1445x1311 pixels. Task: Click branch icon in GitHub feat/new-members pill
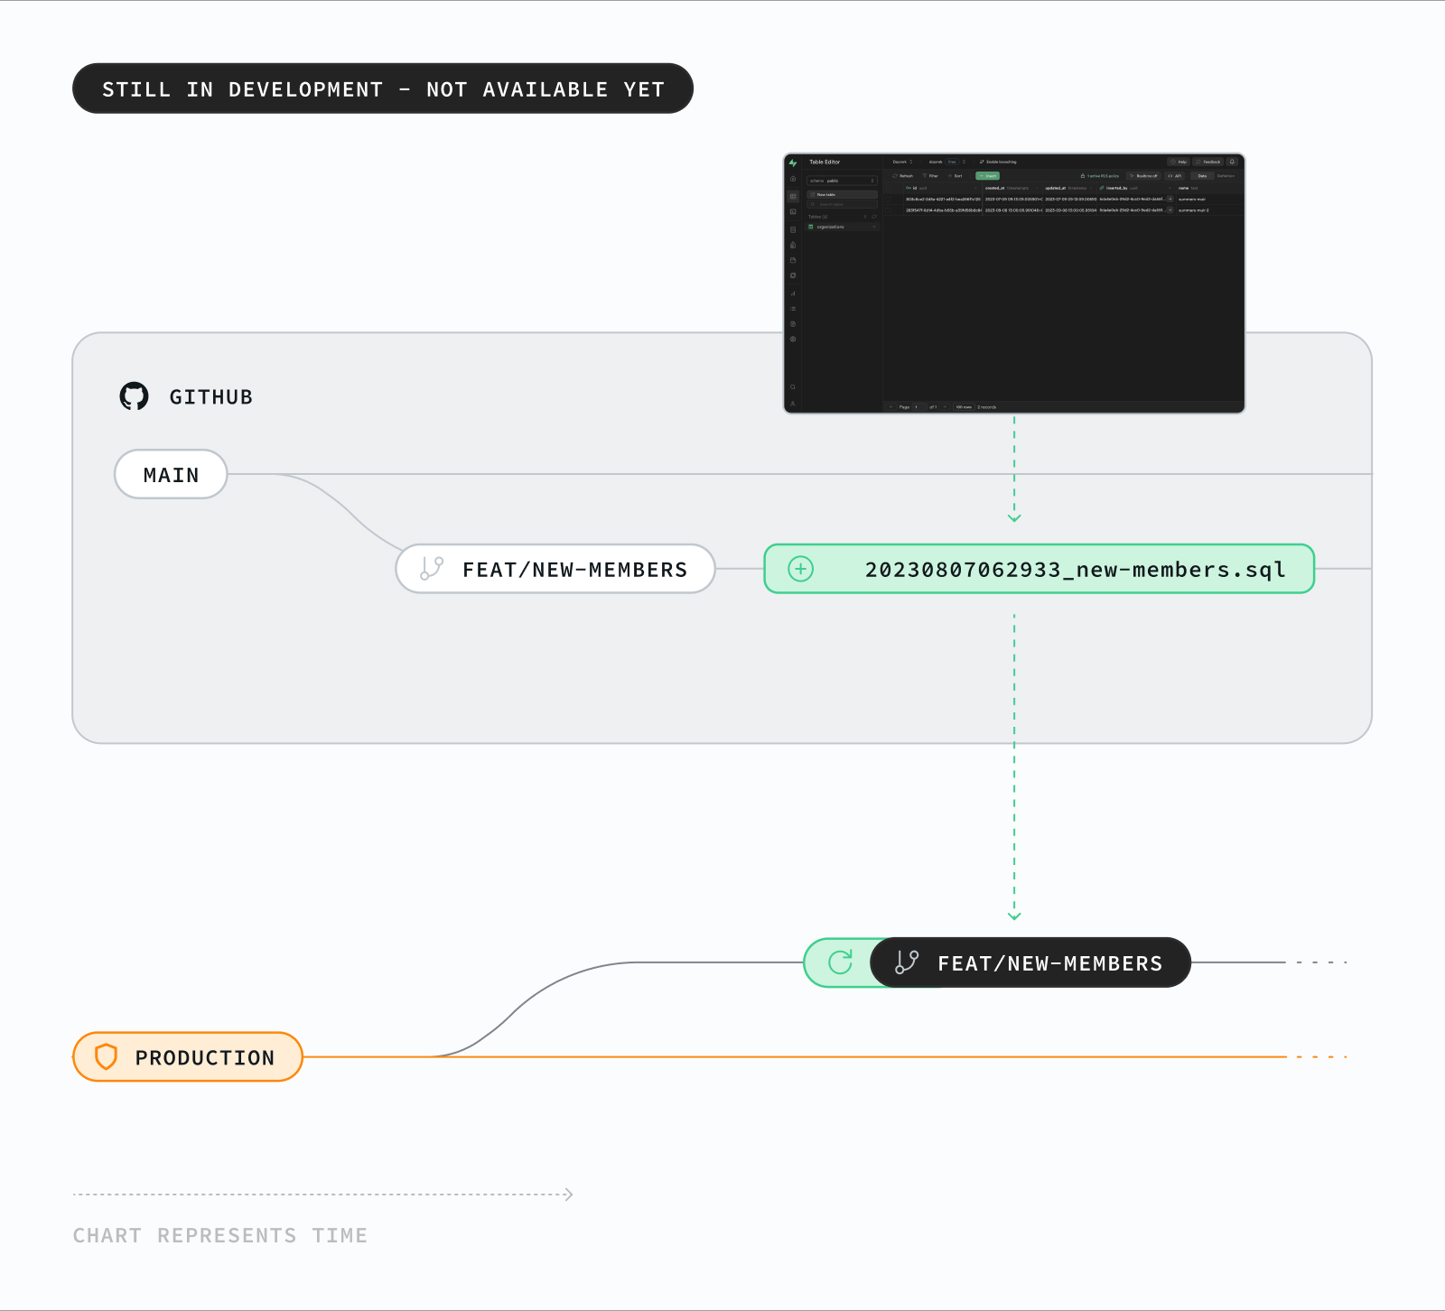tap(432, 569)
